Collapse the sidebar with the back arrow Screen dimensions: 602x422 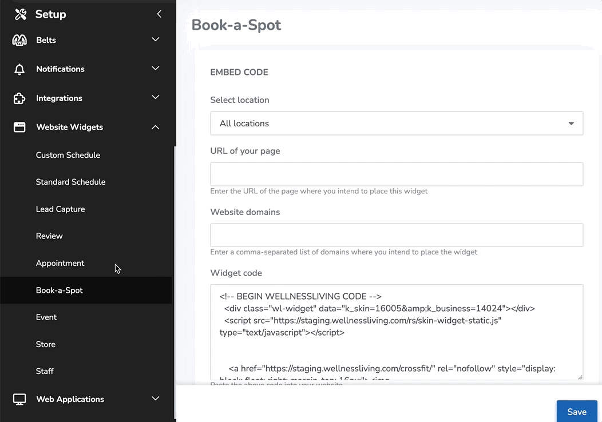[x=159, y=14]
